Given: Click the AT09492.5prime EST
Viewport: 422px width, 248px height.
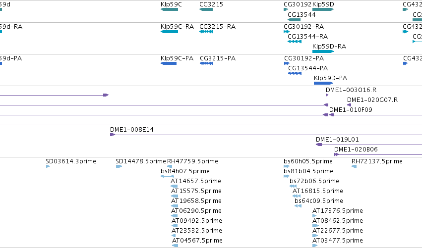Looking at the screenshot, I should pyautogui.click(x=175, y=226).
